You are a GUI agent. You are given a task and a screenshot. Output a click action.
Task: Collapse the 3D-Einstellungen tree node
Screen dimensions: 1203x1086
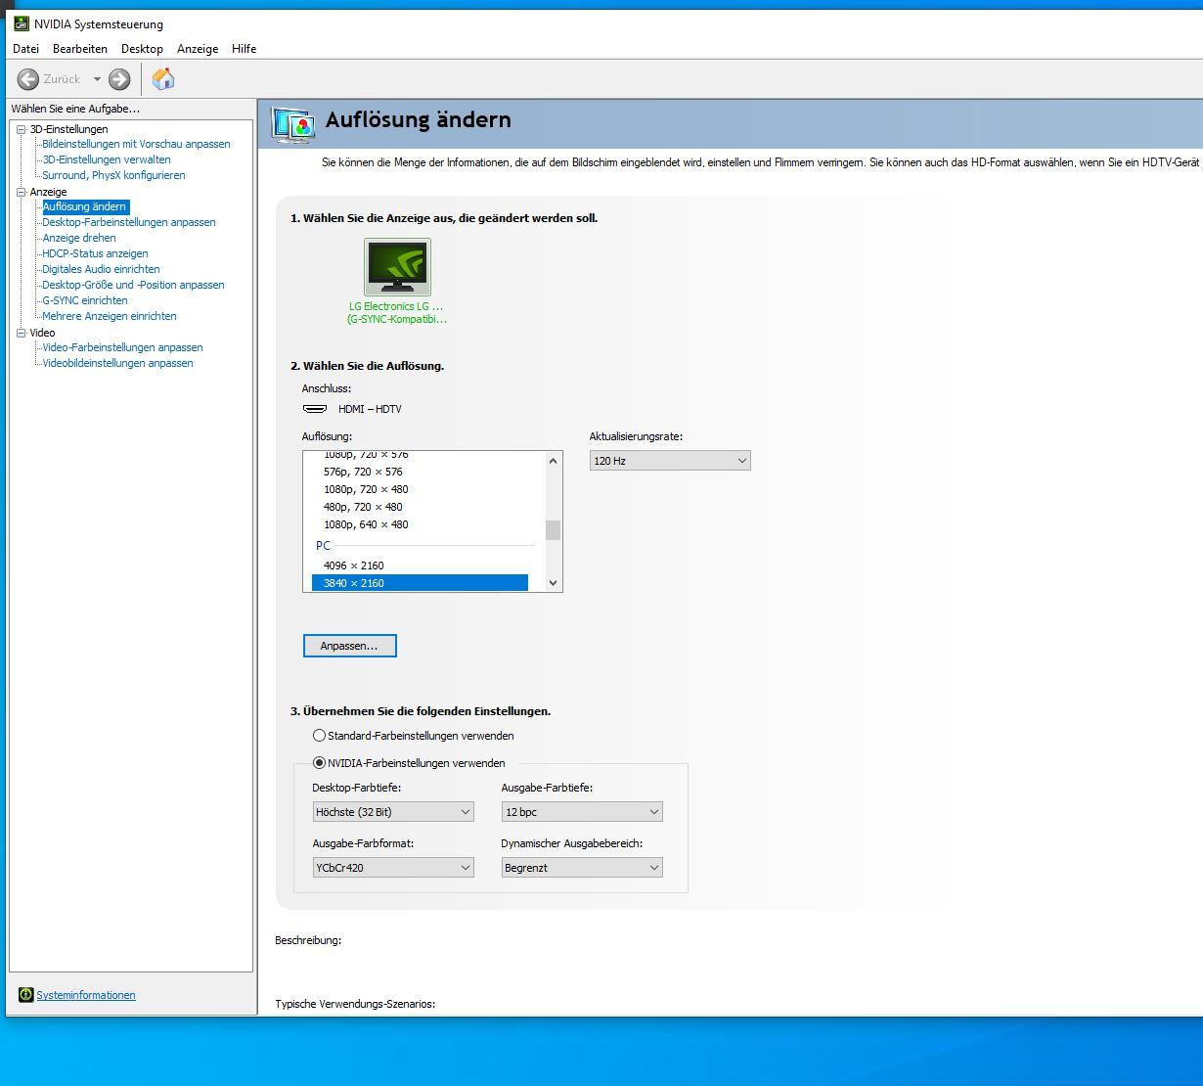[22, 129]
